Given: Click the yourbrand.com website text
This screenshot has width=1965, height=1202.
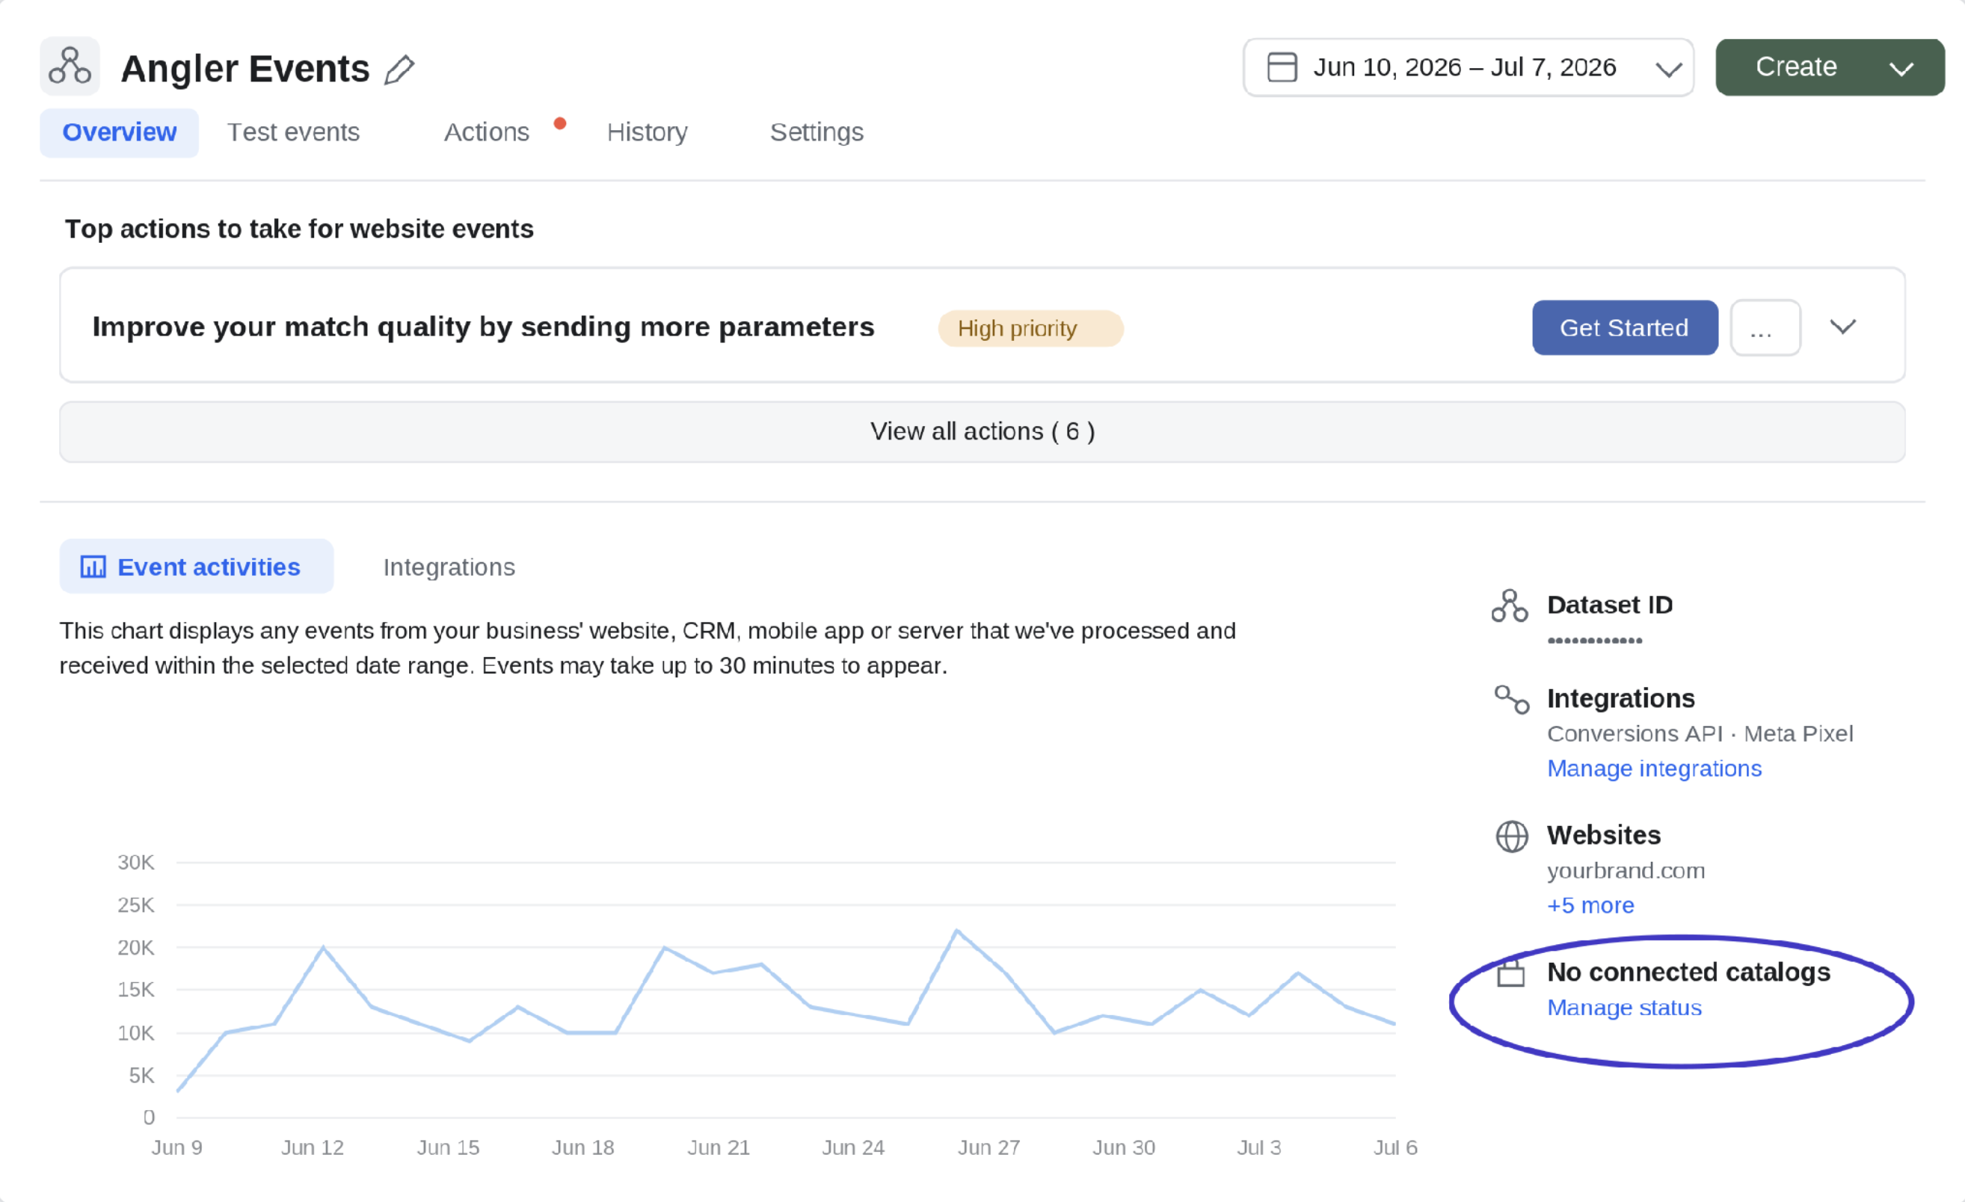Looking at the screenshot, I should (1626, 870).
